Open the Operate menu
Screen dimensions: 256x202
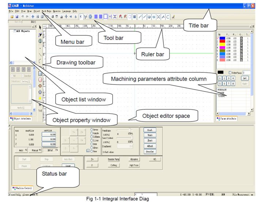[56, 11]
